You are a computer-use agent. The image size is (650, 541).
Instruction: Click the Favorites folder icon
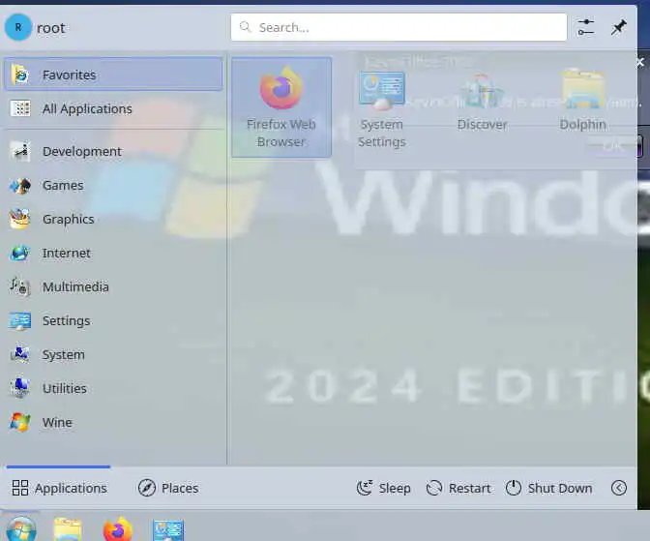coord(20,75)
